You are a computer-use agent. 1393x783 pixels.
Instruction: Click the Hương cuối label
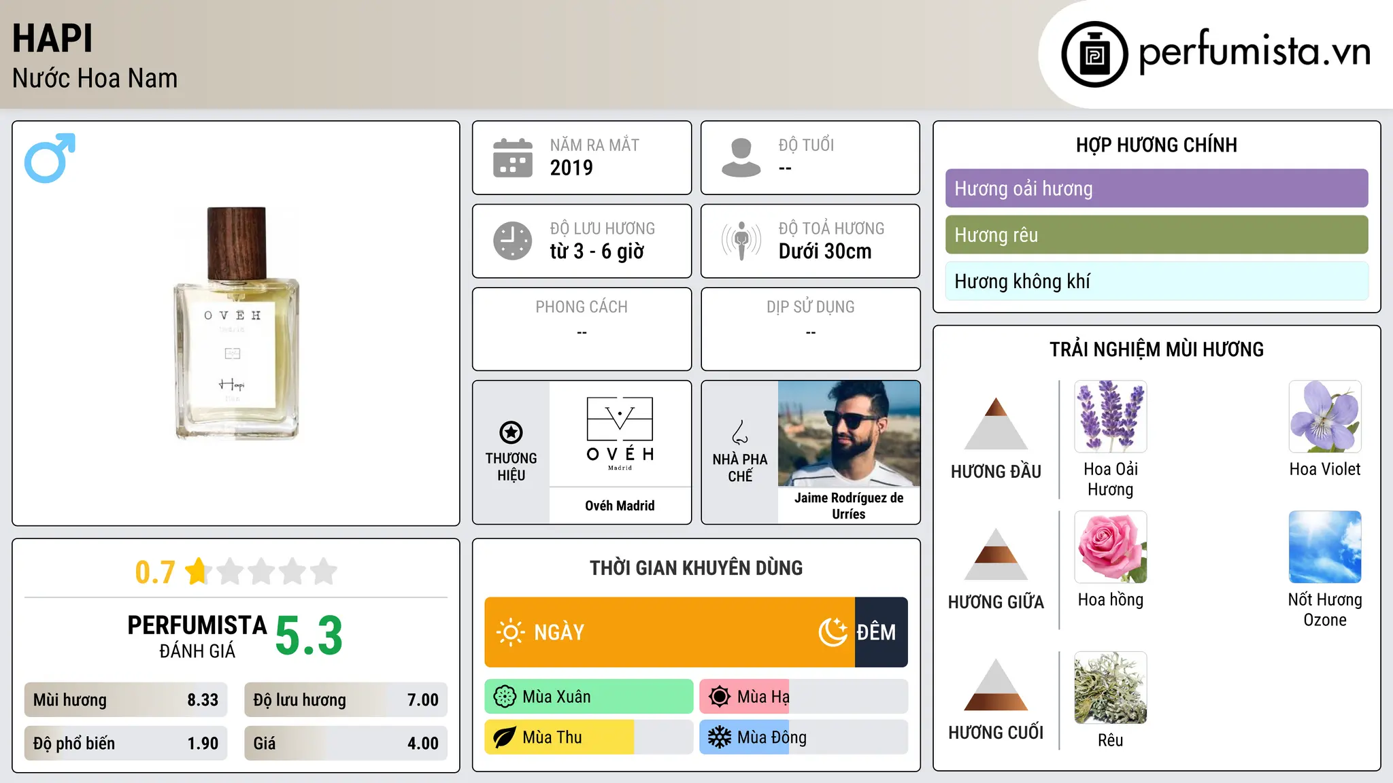[996, 733]
